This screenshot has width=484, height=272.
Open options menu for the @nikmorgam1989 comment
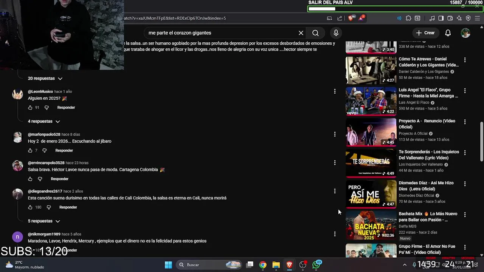(x=335, y=234)
